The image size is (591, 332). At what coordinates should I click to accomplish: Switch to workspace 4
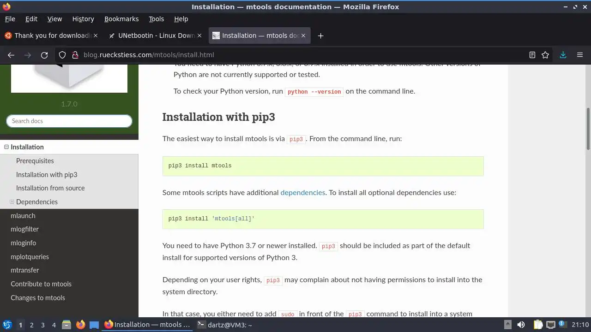pyautogui.click(x=54, y=325)
